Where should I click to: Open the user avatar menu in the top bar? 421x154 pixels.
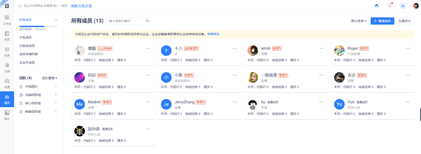pyautogui.click(x=416, y=6)
